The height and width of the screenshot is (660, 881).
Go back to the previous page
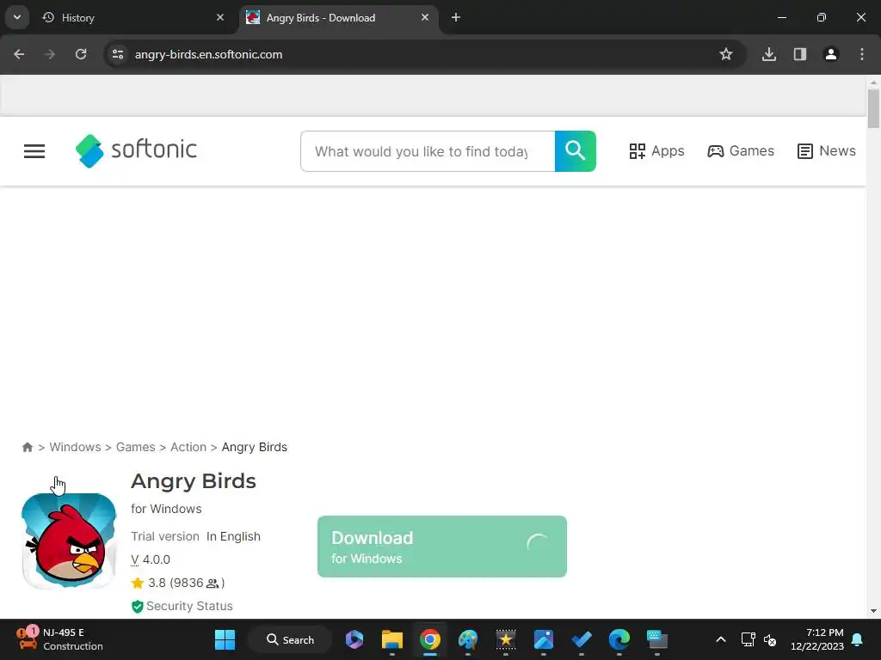tap(19, 54)
